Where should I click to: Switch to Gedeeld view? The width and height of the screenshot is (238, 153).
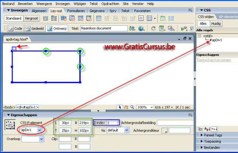tap(35, 28)
